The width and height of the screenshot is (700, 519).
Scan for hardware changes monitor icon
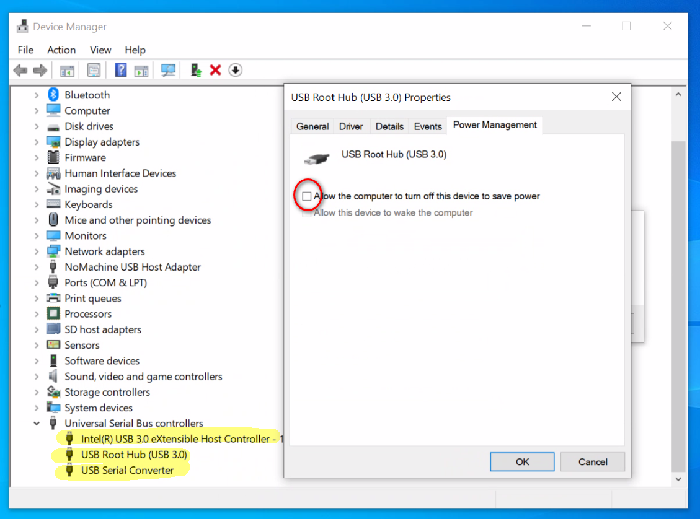click(x=168, y=70)
